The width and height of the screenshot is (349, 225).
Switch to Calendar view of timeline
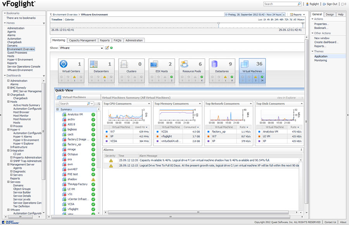(69, 20)
